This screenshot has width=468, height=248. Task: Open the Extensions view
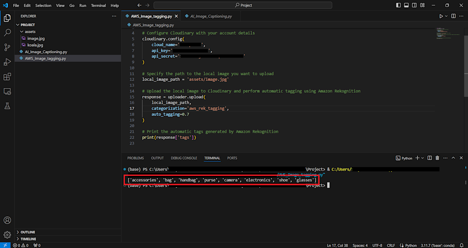tap(7, 77)
